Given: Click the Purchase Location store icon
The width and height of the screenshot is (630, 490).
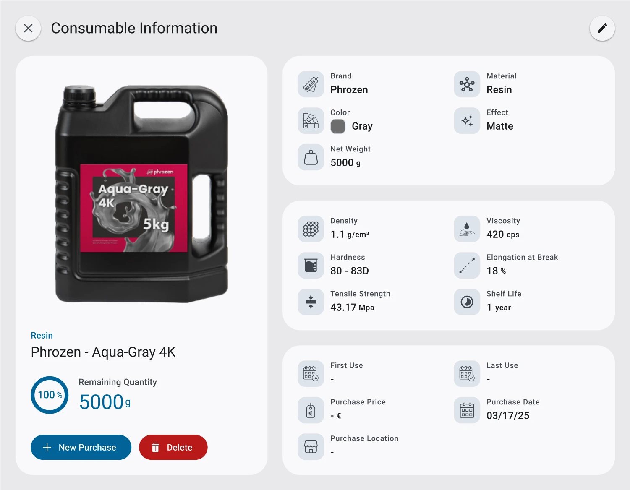Looking at the screenshot, I should [x=311, y=447].
